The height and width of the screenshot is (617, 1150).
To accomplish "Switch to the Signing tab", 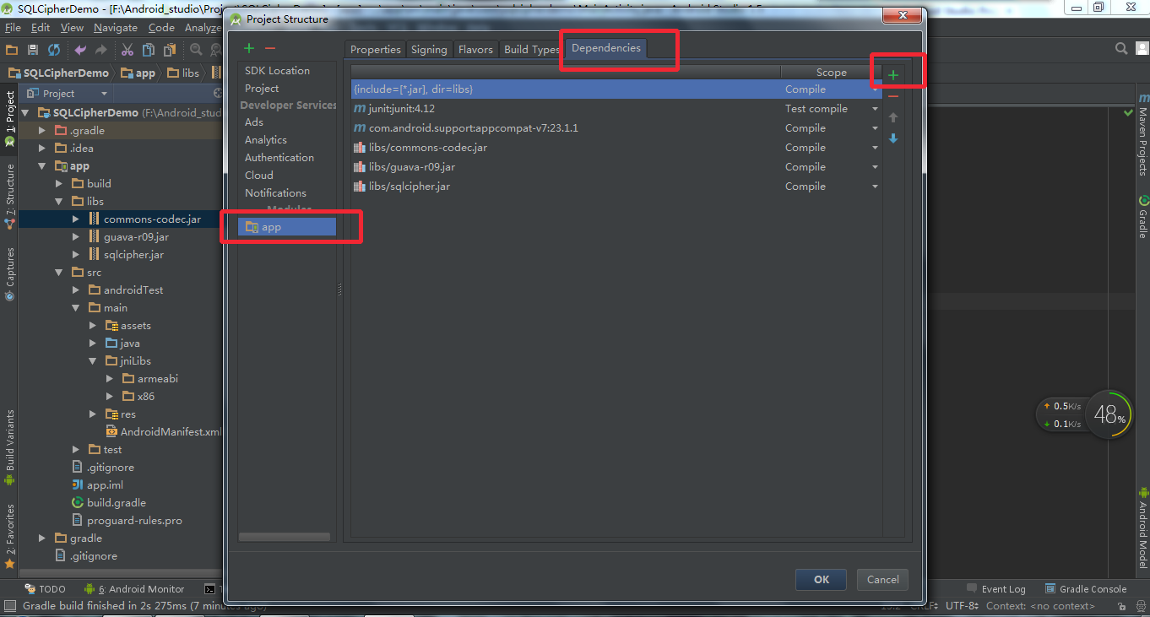I will (x=429, y=49).
